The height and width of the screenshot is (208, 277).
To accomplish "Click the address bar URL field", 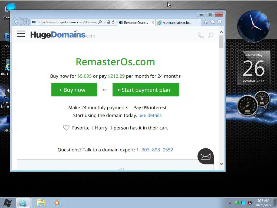I will 67,22.
